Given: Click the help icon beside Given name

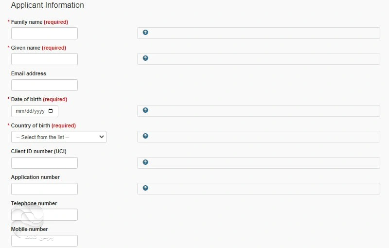Looking at the screenshot, I should click(x=145, y=58).
